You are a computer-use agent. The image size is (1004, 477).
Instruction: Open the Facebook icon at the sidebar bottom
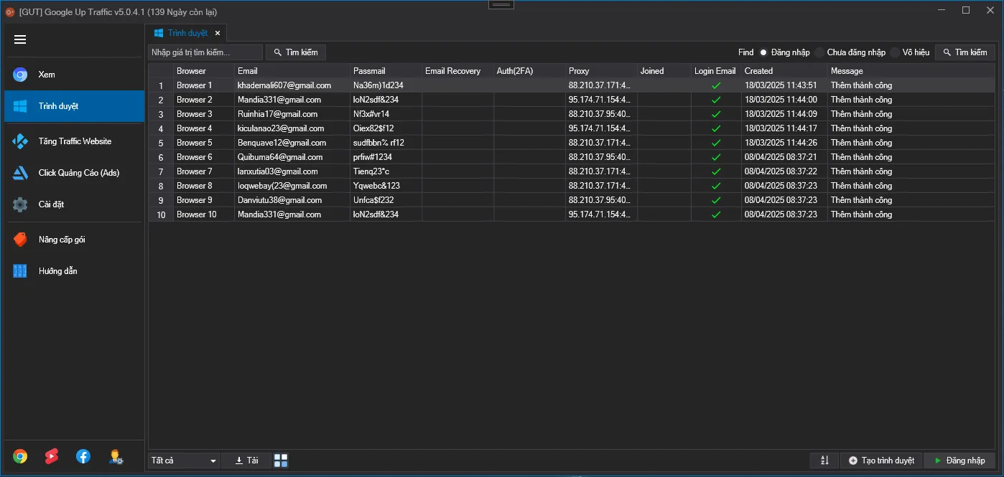click(x=83, y=456)
